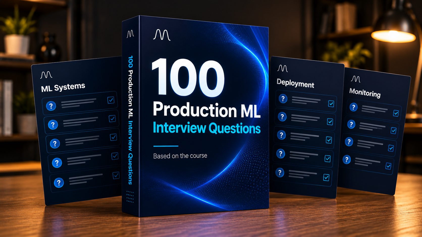Select the bottom question mark icon on Deployment card
This screenshot has width=422, height=237.
pyautogui.click(x=280, y=173)
